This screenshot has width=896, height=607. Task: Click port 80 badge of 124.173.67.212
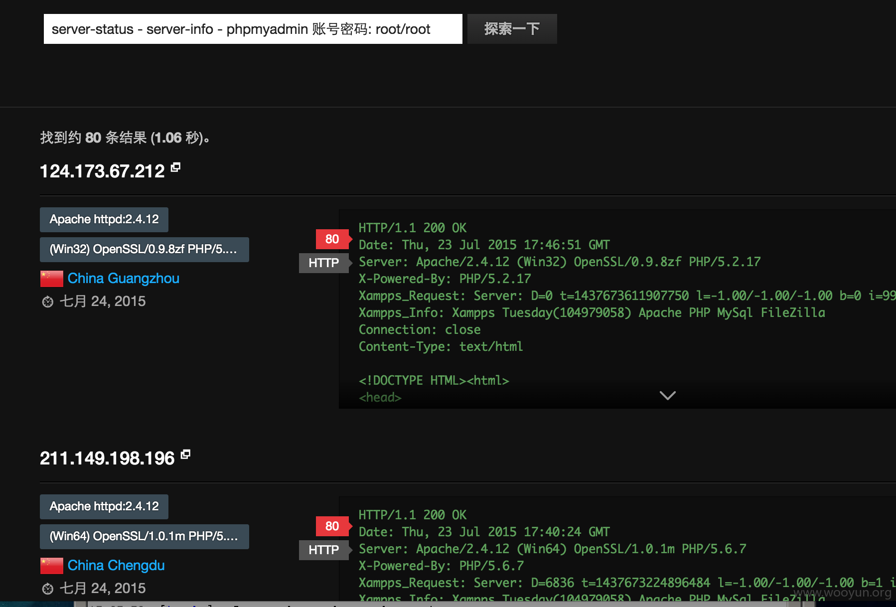tap(332, 239)
